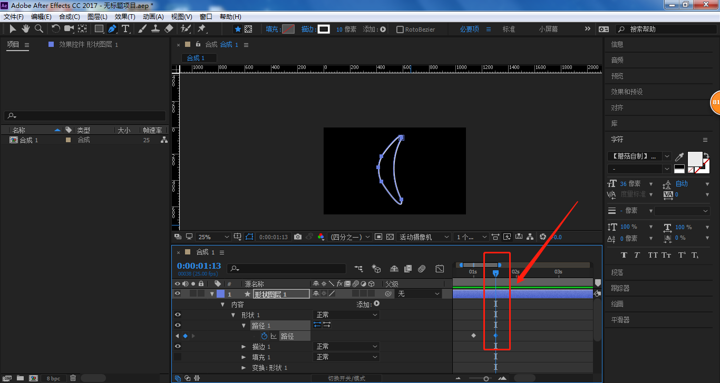Open the 文件(F) menu
Image resolution: width=720 pixels, height=383 pixels.
(14, 17)
